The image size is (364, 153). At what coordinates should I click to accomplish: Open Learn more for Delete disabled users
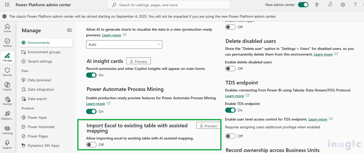click(323, 54)
